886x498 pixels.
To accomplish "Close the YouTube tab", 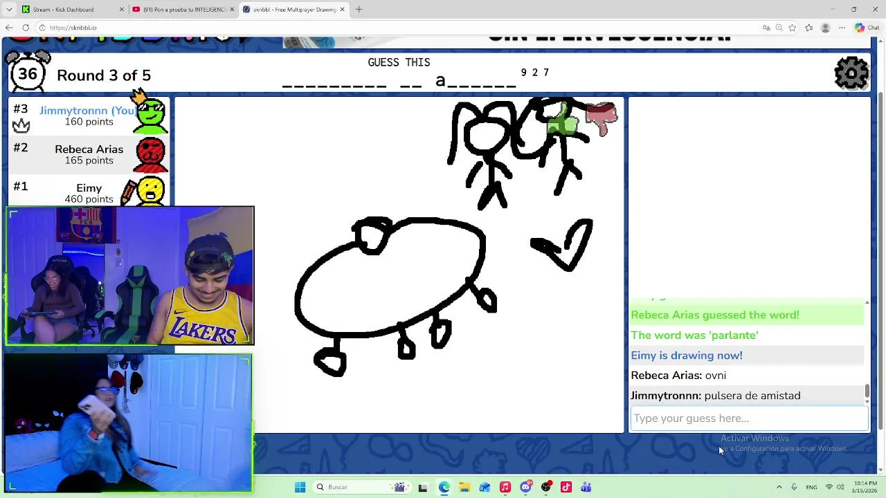I will click(x=232, y=10).
